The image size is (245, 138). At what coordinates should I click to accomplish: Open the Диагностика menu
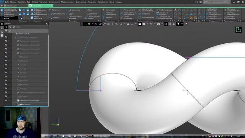tap(81, 2)
